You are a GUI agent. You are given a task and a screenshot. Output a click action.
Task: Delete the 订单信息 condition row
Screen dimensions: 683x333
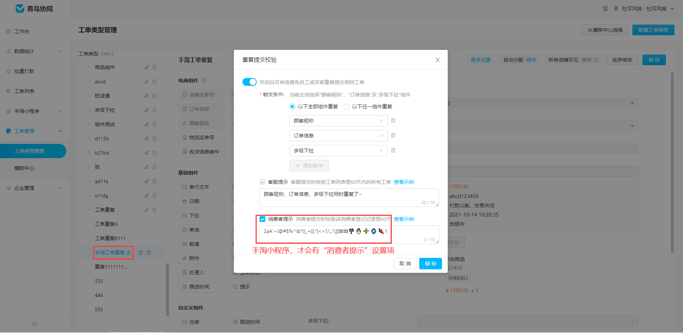[393, 135]
